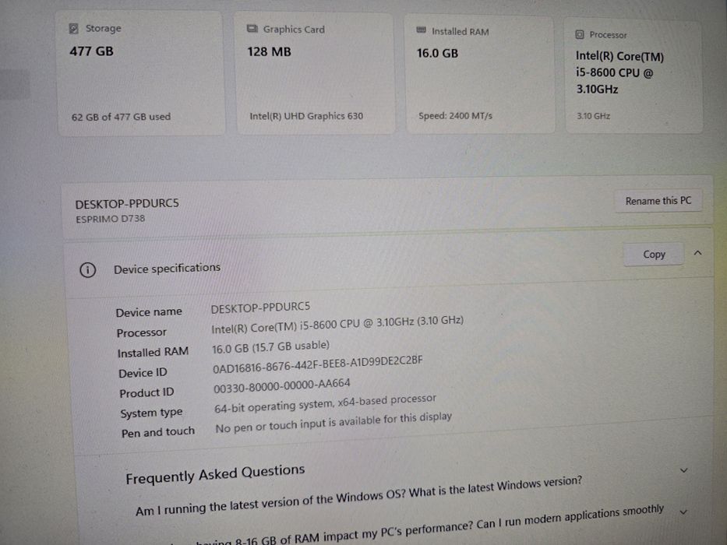The image size is (727, 545).
Task: Click the Graphics Card icon
Action: coord(252,30)
